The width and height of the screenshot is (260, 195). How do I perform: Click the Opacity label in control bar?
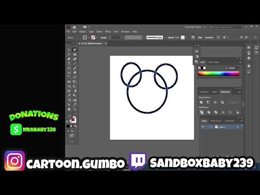point(171,37)
